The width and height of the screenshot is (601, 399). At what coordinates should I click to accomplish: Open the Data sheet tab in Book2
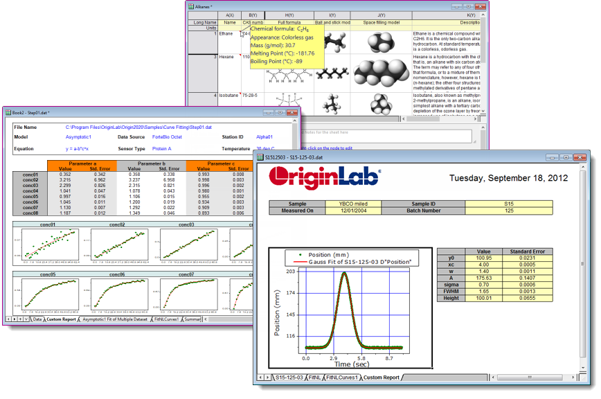coord(37,319)
